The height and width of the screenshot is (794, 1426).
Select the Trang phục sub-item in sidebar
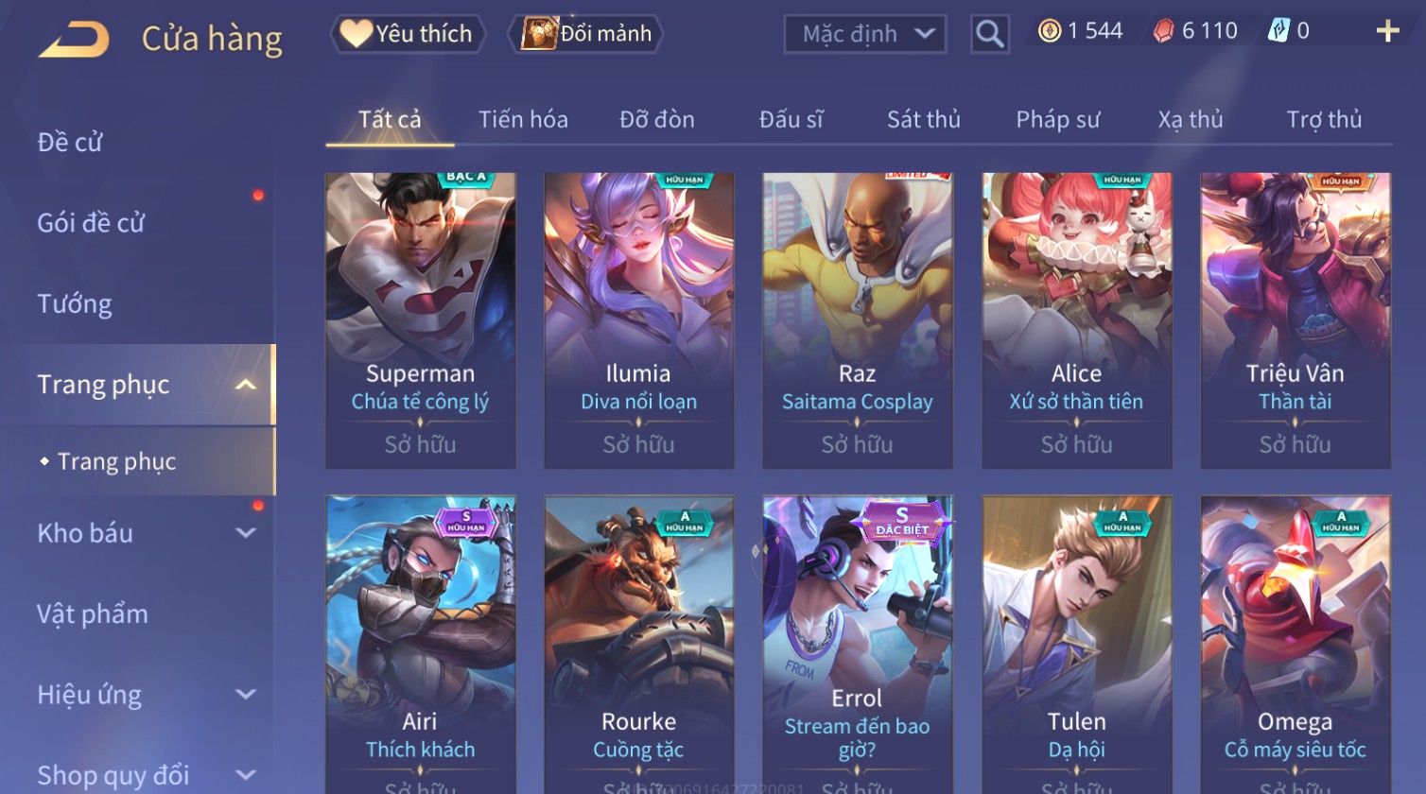click(116, 462)
